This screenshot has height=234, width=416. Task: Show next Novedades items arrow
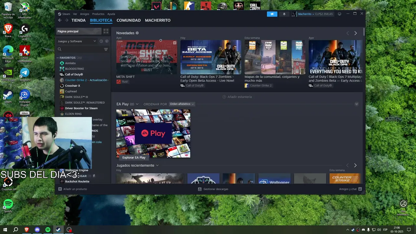click(356, 33)
